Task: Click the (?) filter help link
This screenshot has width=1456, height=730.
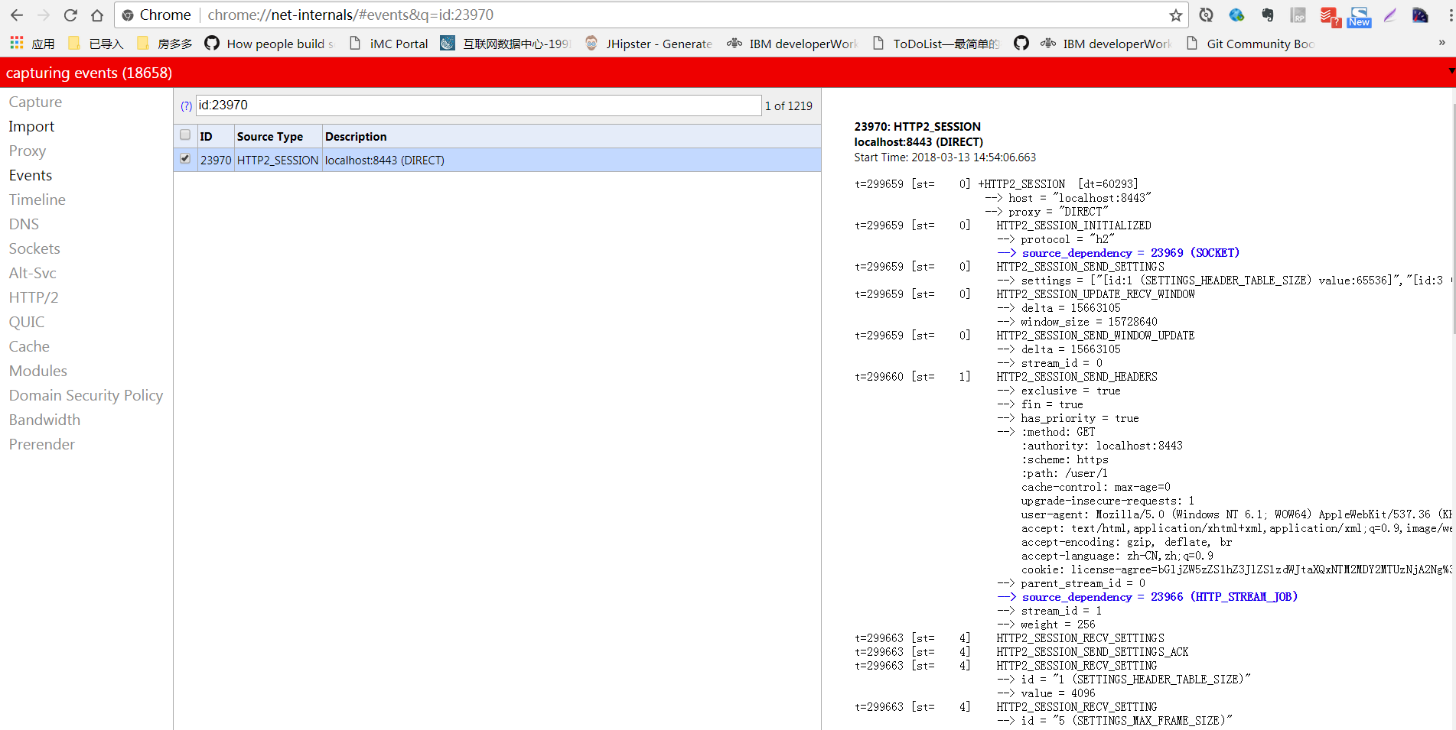Action: [186, 106]
